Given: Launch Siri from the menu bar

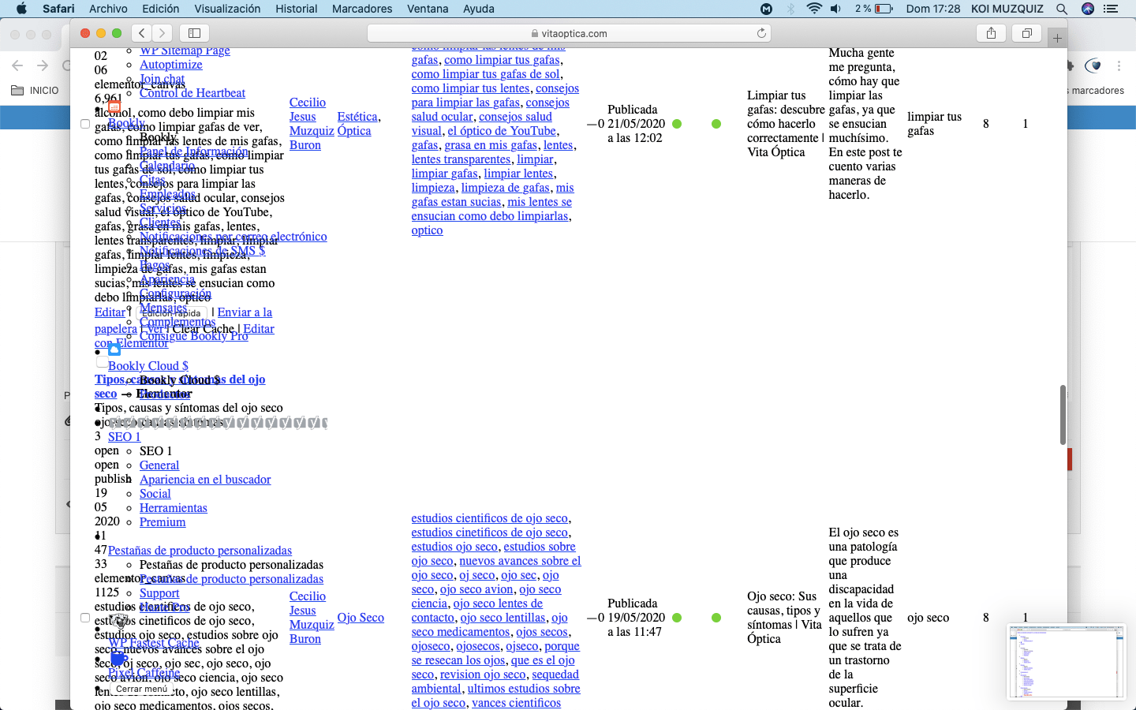Looking at the screenshot, I should coord(1088,9).
